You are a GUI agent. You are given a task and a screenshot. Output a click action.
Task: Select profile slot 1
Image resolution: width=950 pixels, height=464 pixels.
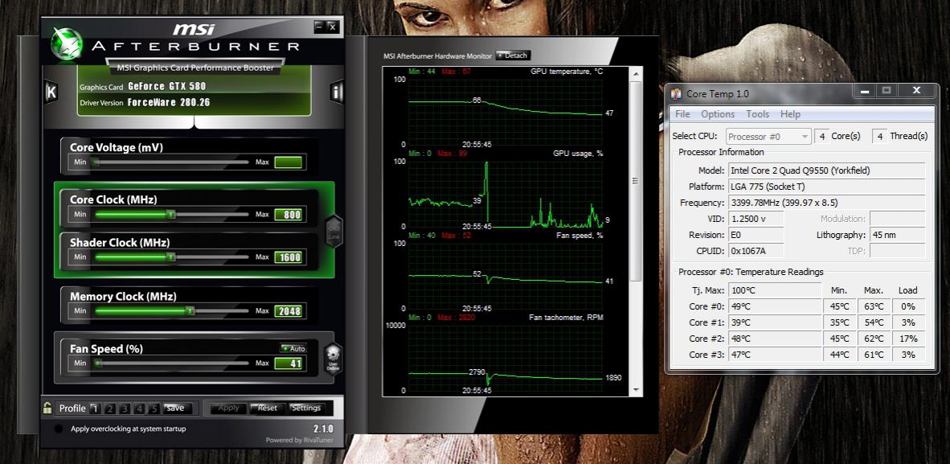(x=94, y=409)
